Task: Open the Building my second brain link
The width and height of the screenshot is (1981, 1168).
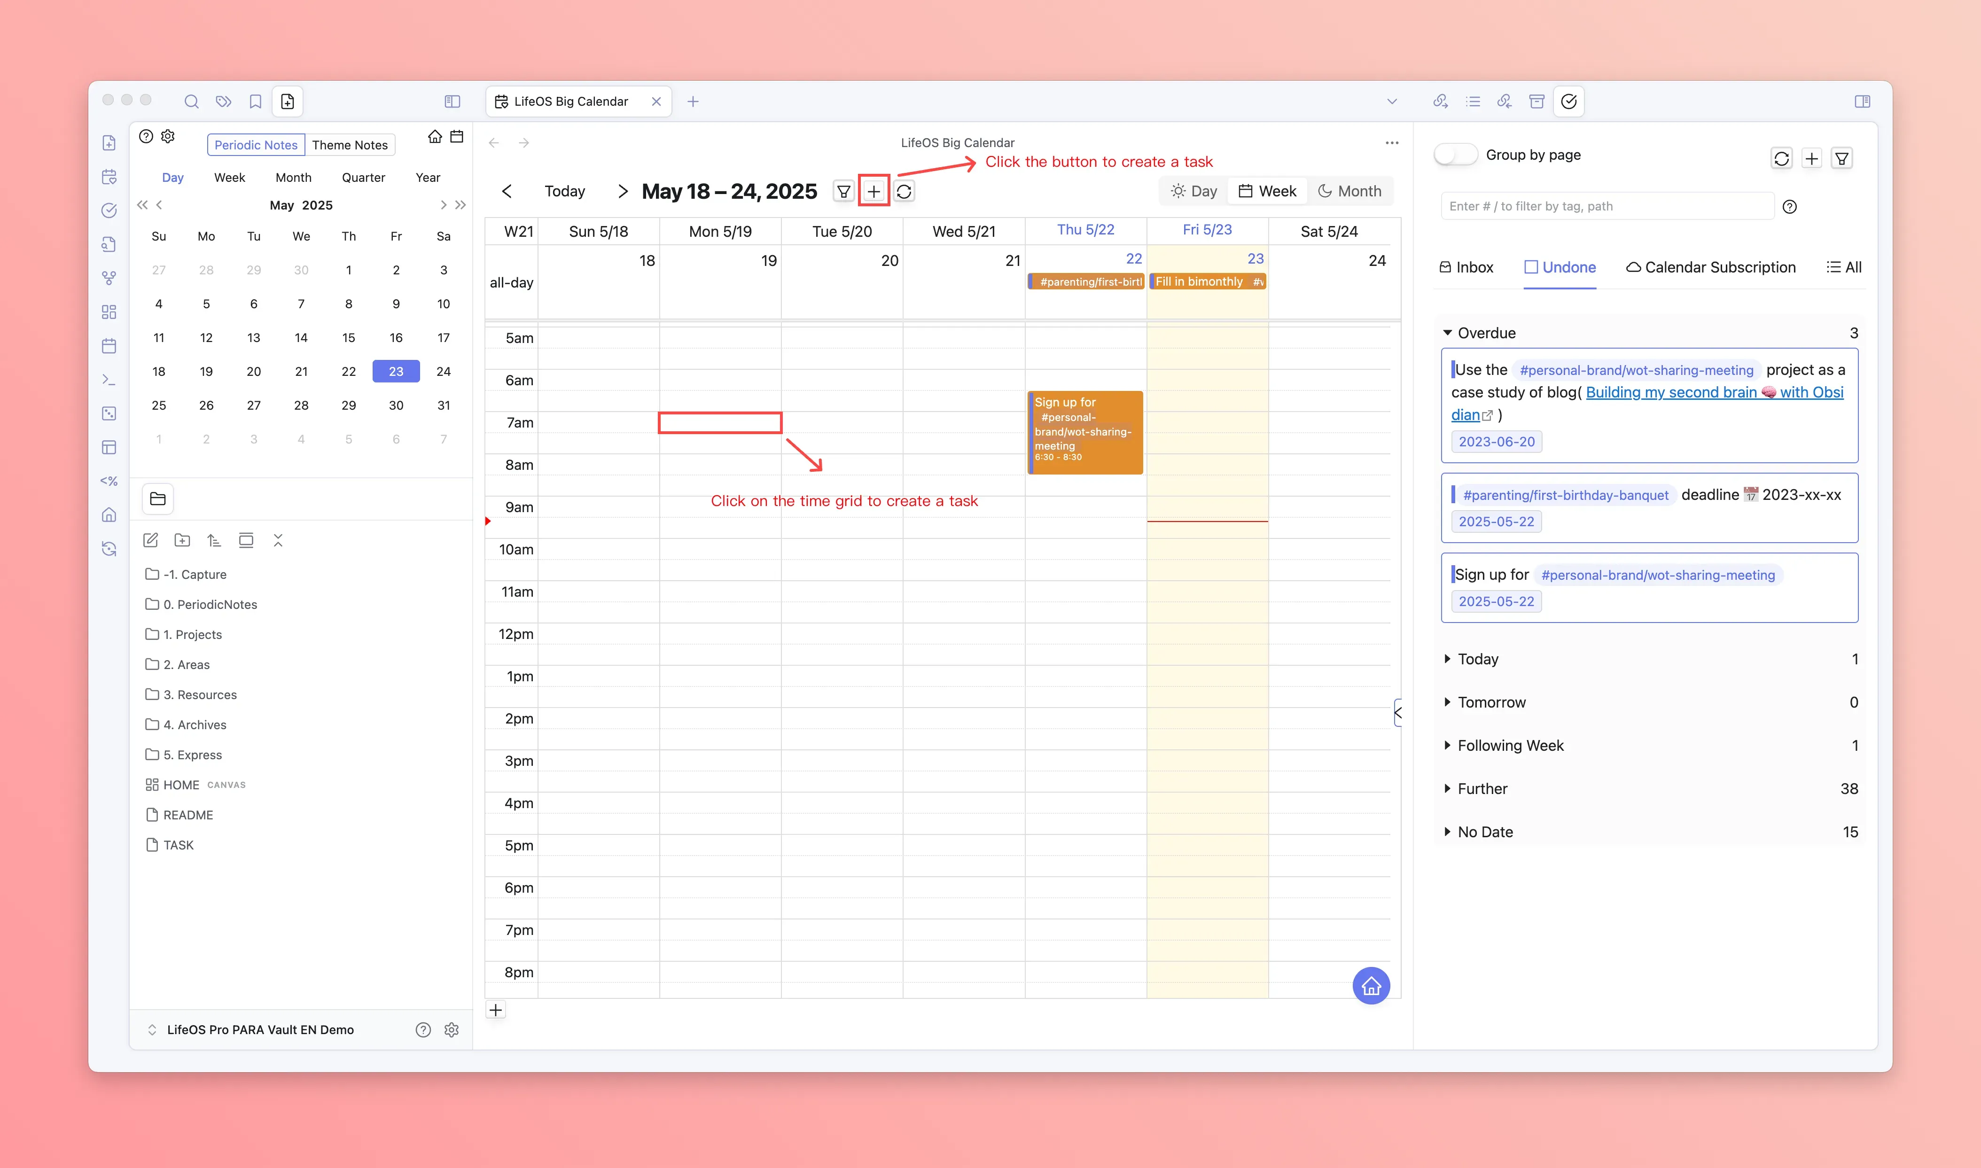Action: tap(1670, 392)
